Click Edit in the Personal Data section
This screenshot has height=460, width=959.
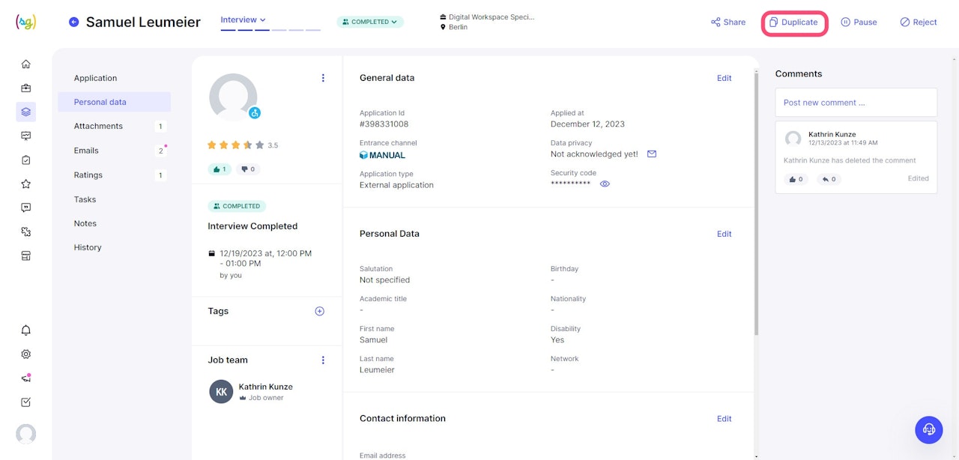[x=724, y=234]
